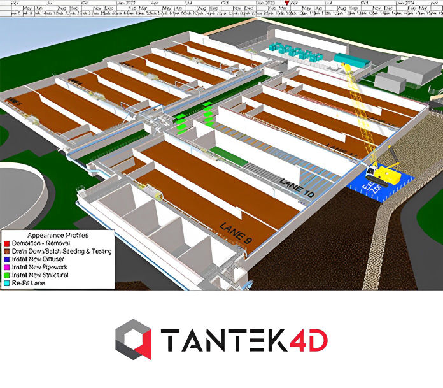Select the 'Re-Fill Lane' legend entry

[28, 283]
